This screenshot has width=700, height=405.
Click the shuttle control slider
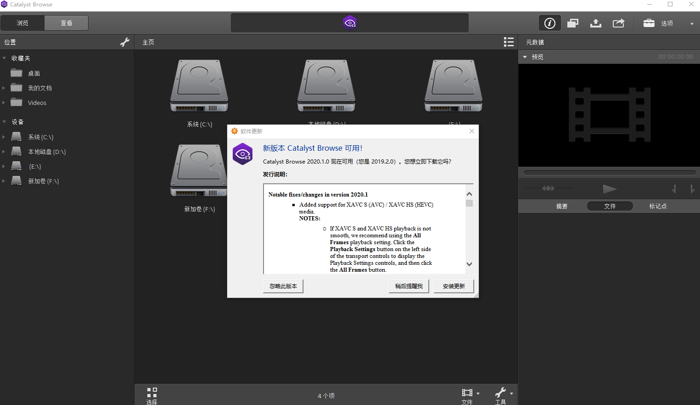pos(549,188)
